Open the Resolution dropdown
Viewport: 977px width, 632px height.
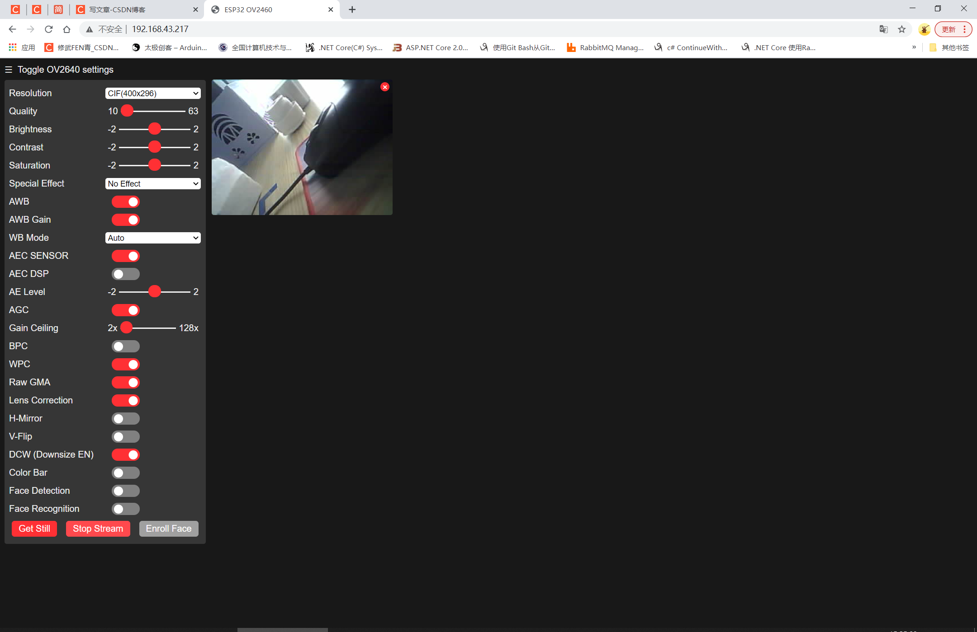153,93
